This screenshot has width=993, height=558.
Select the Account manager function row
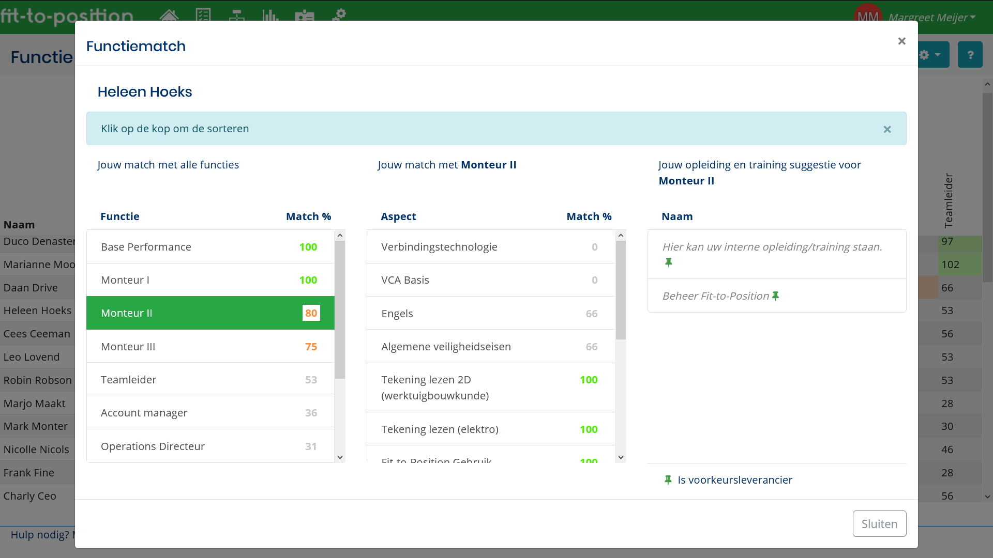pyautogui.click(x=210, y=413)
